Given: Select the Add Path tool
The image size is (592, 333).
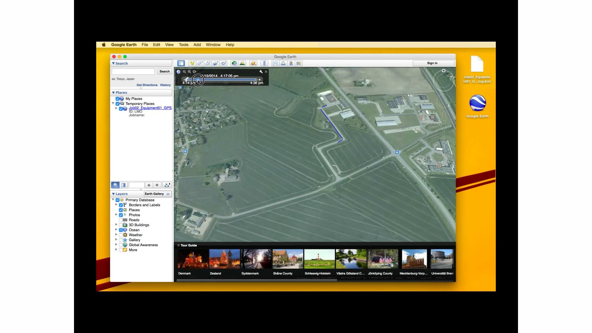Looking at the screenshot, I should pos(208,63).
